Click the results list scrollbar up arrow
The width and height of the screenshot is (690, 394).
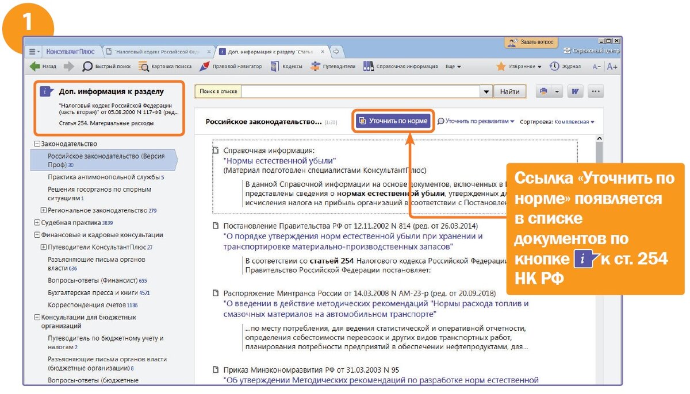click(x=599, y=138)
